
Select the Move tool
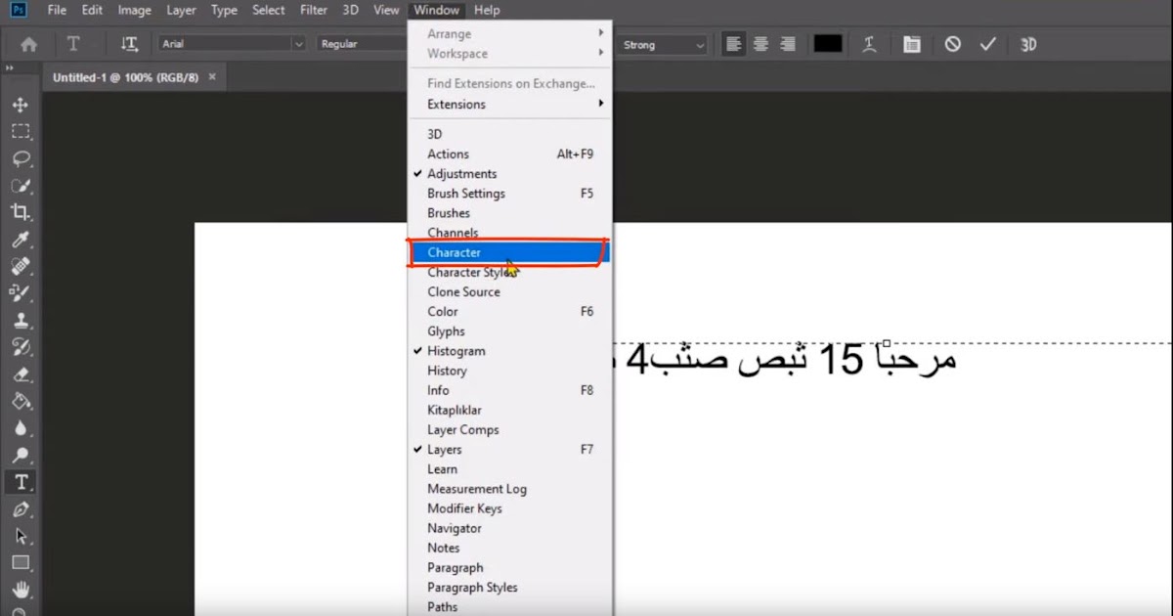point(21,105)
